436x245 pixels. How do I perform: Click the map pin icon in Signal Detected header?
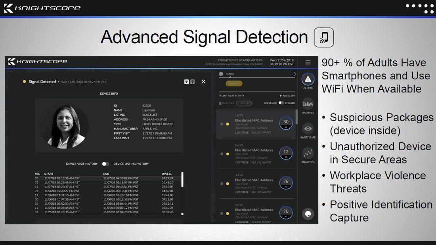[x=192, y=82]
